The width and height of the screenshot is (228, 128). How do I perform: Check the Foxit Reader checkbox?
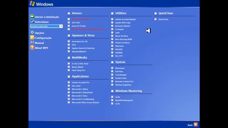tap(112, 75)
